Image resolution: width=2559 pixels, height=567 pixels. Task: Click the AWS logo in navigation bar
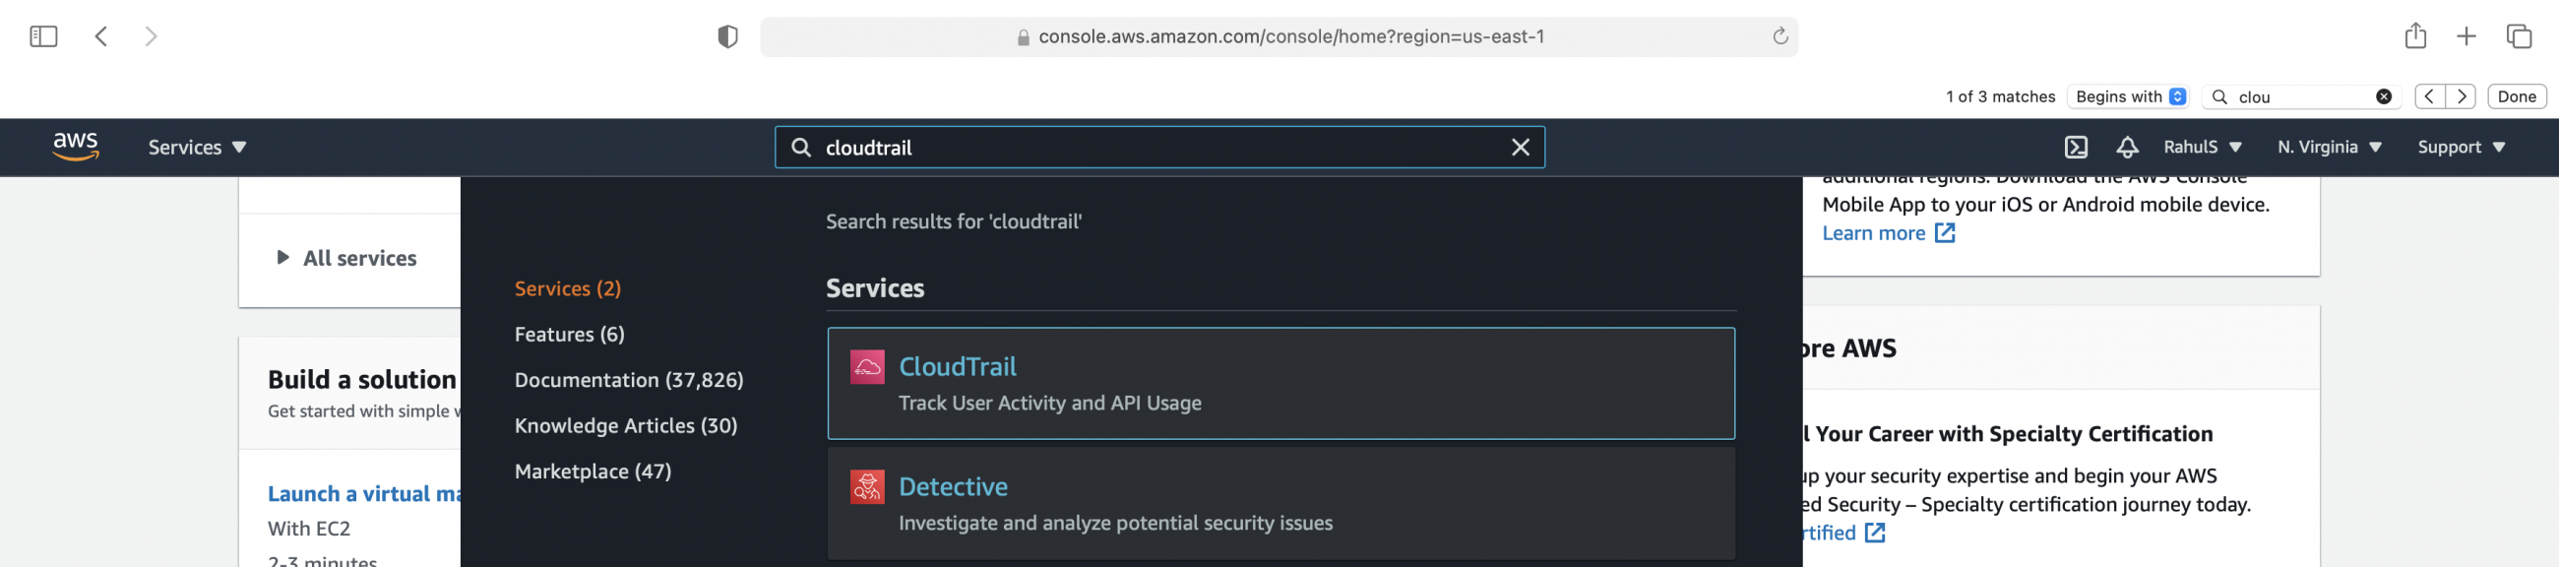[76, 147]
